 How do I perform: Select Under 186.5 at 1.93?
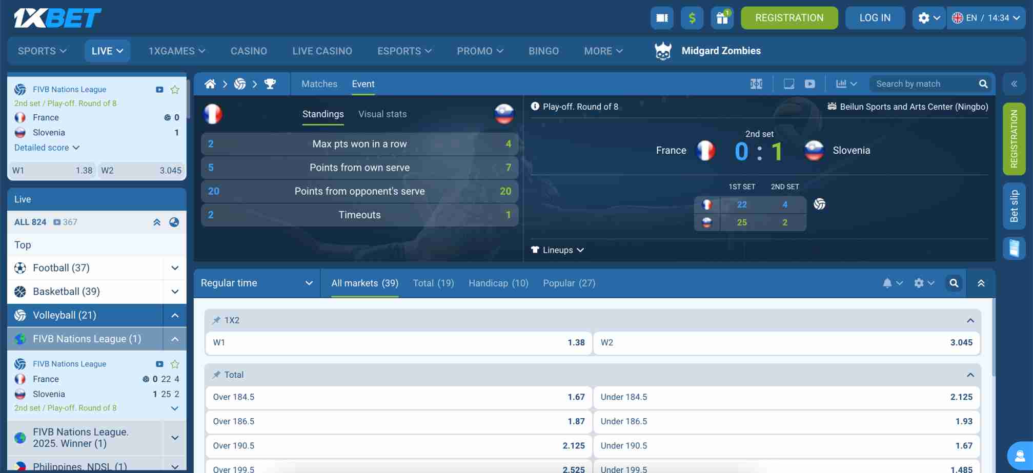786,422
